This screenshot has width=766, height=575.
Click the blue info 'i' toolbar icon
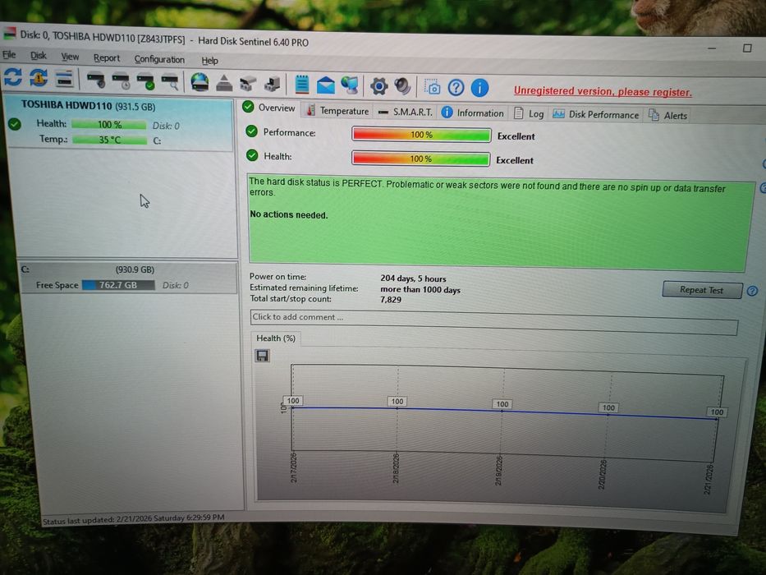[x=479, y=89]
